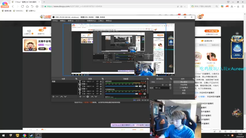Add a new source with the plus icon
This screenshot has width=246, height=138.
click(x=80, y=97)
